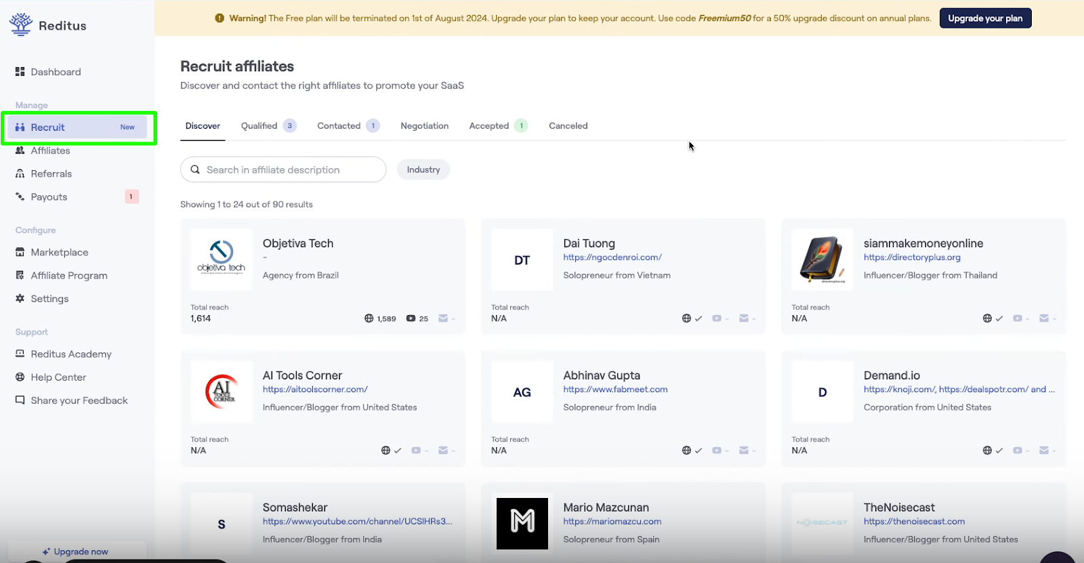Open Mario Mazcunan M logo thumbnail

pyautogui.click(x=522, y=524)
